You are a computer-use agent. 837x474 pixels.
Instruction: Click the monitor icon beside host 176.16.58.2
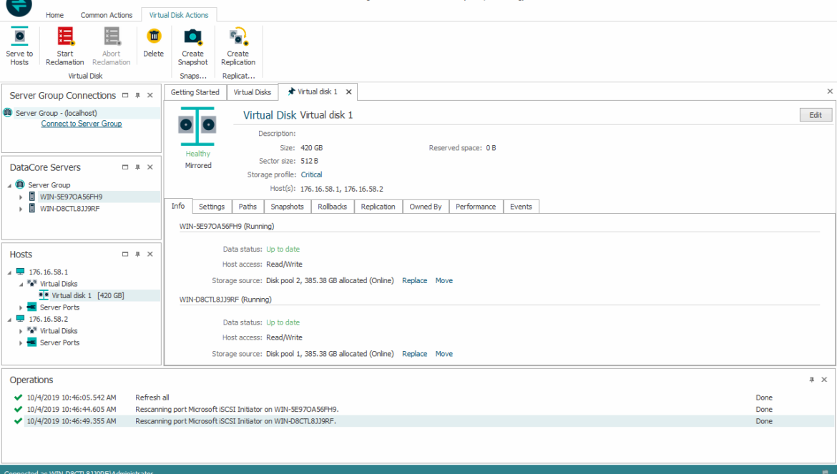click(x=20, y=319)
